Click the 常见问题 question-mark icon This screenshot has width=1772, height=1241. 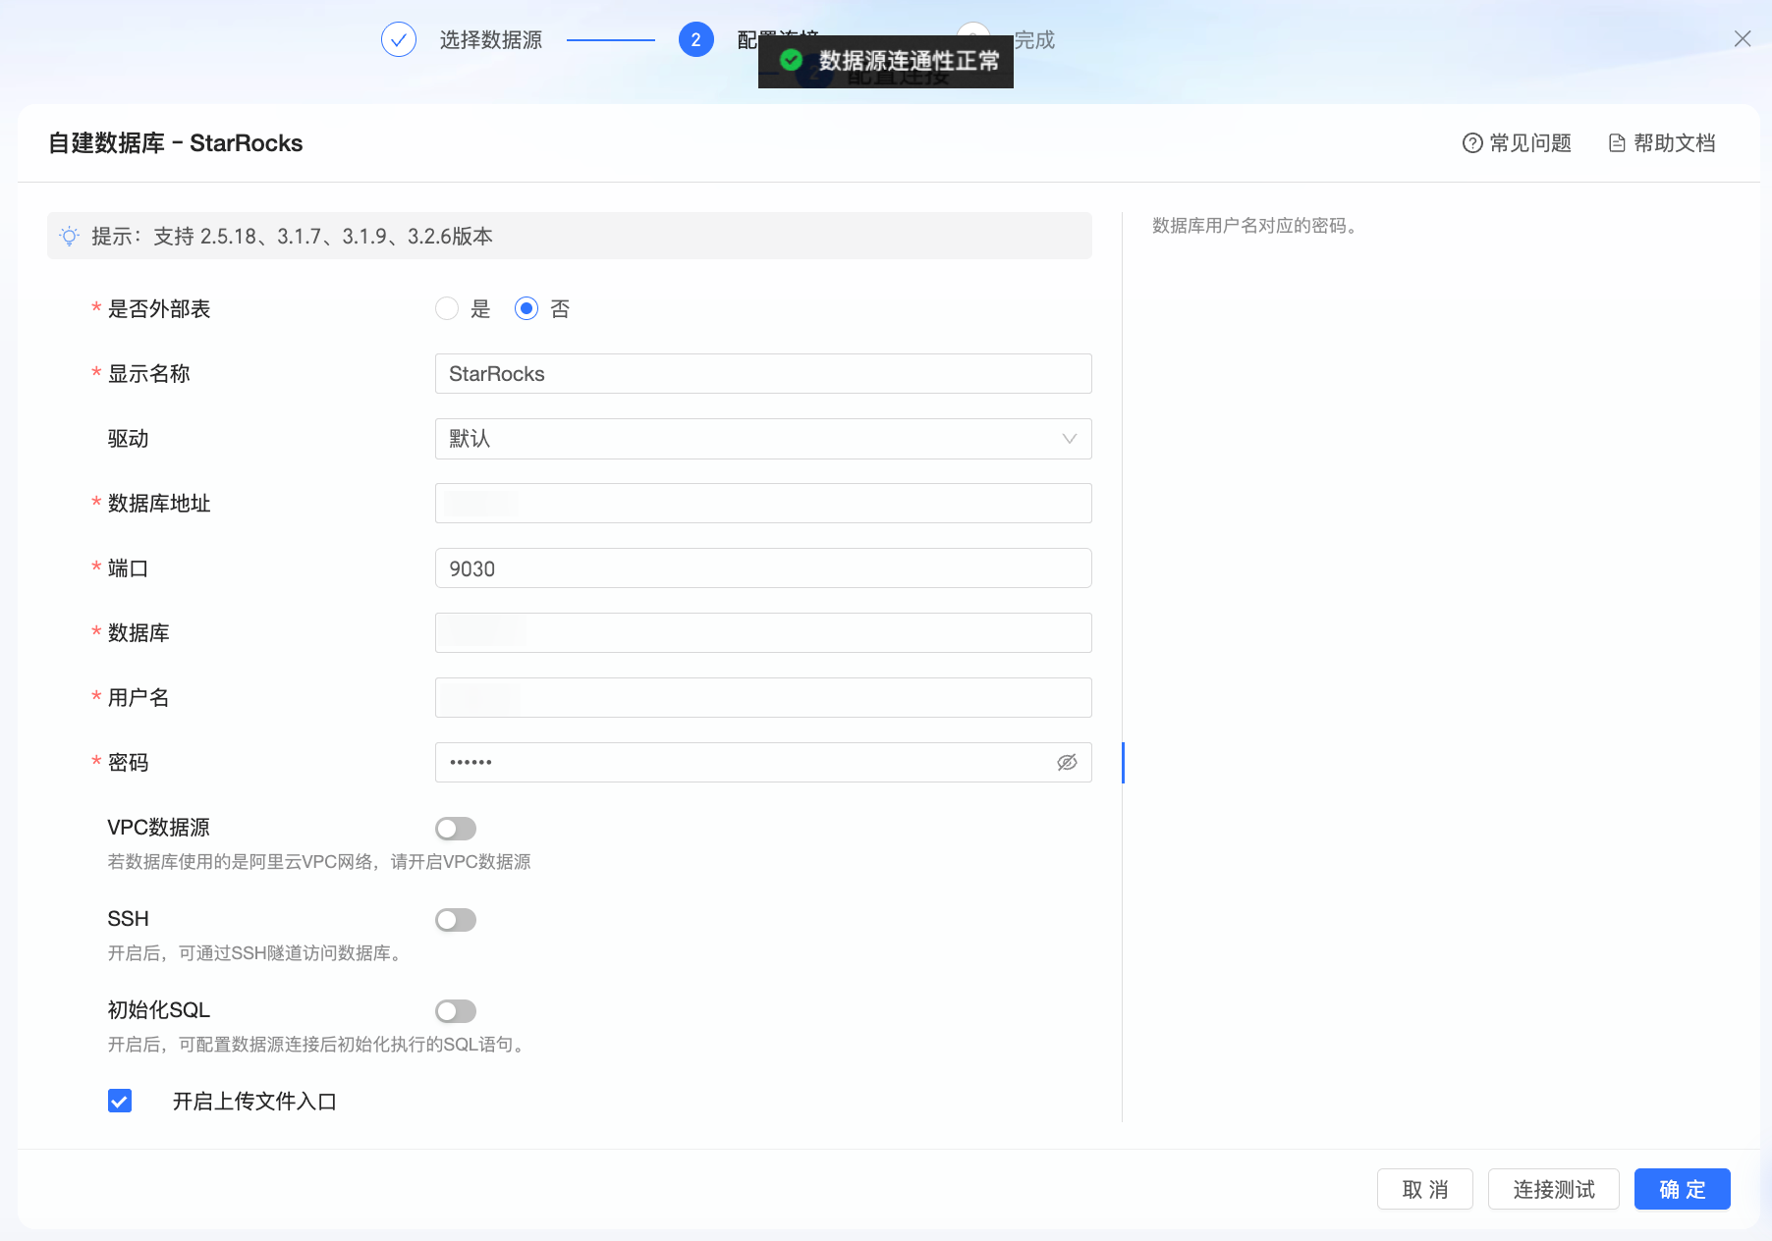pyautogui.click(x=1472, y=143)
